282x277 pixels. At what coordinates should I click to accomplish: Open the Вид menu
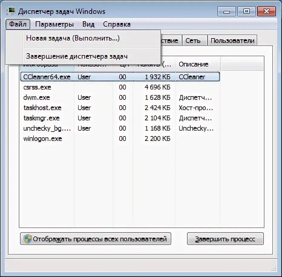(x=88, y=24)
